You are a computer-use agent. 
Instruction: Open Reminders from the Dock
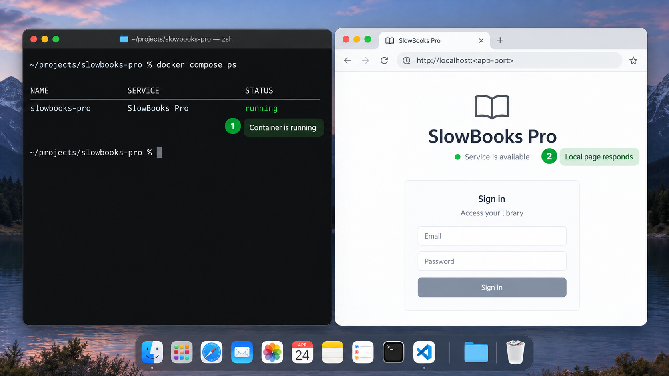pos(363,352)
